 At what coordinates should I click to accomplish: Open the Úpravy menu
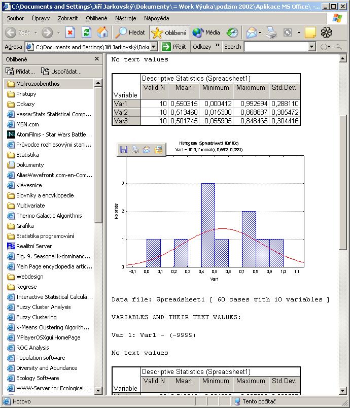click(41, 18)
